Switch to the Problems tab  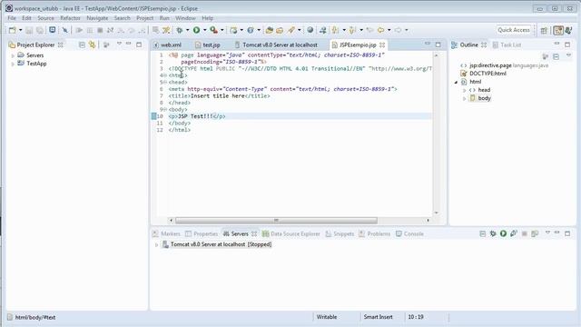(x=374, y=234)
